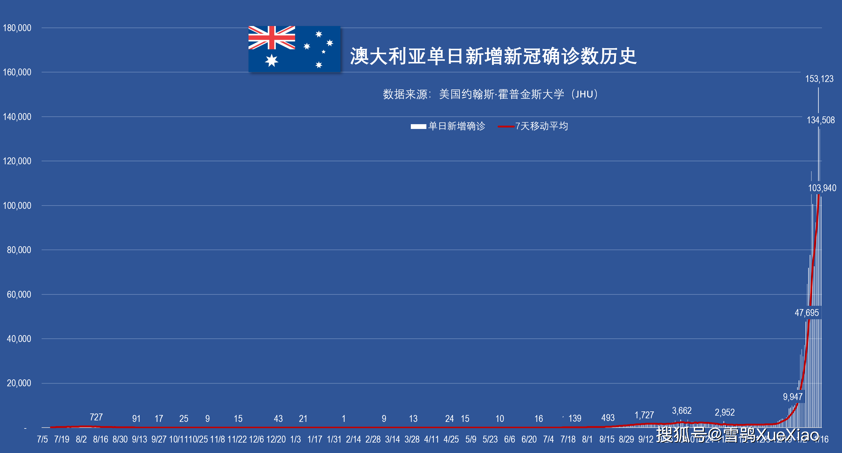Click the data label 139

click(x=575, y=418)
